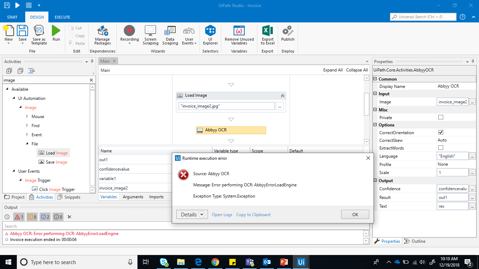Image resolution: width=479 pixels, height=269 pixels.
Task: Open Google Chrome from the taskbar
Action: click(x=215, y=262)
